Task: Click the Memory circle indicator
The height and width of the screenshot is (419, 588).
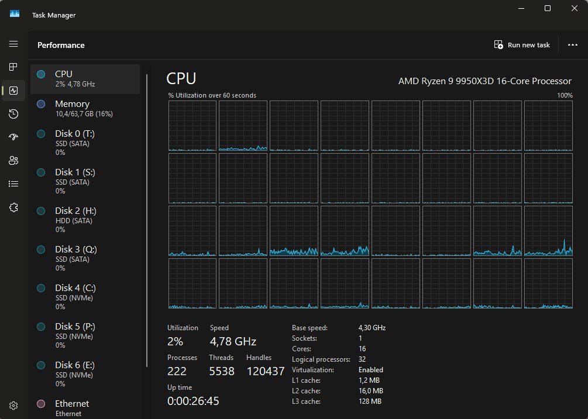Action: (x=42, y=104)
